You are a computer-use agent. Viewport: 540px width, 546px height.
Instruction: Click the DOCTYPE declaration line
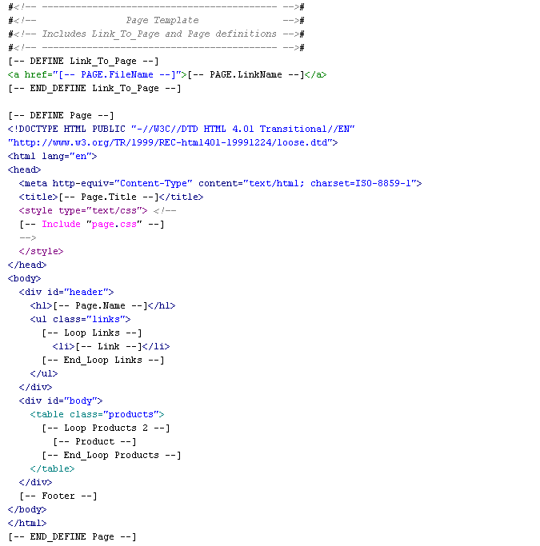[x=181, y=129]
